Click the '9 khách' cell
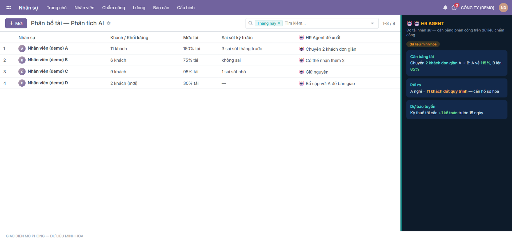The image size is (512, 241). 118,72
